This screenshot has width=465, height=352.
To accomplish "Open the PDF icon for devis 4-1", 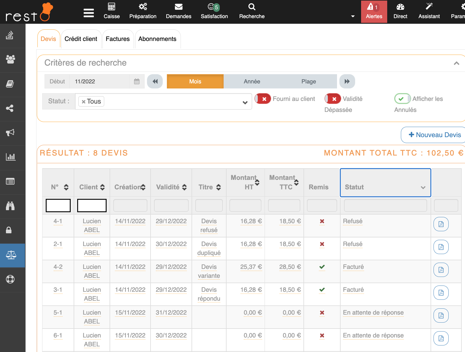I will pos(441,224).
